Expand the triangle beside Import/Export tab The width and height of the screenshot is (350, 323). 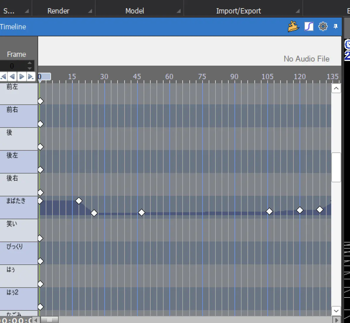point(297,11)
